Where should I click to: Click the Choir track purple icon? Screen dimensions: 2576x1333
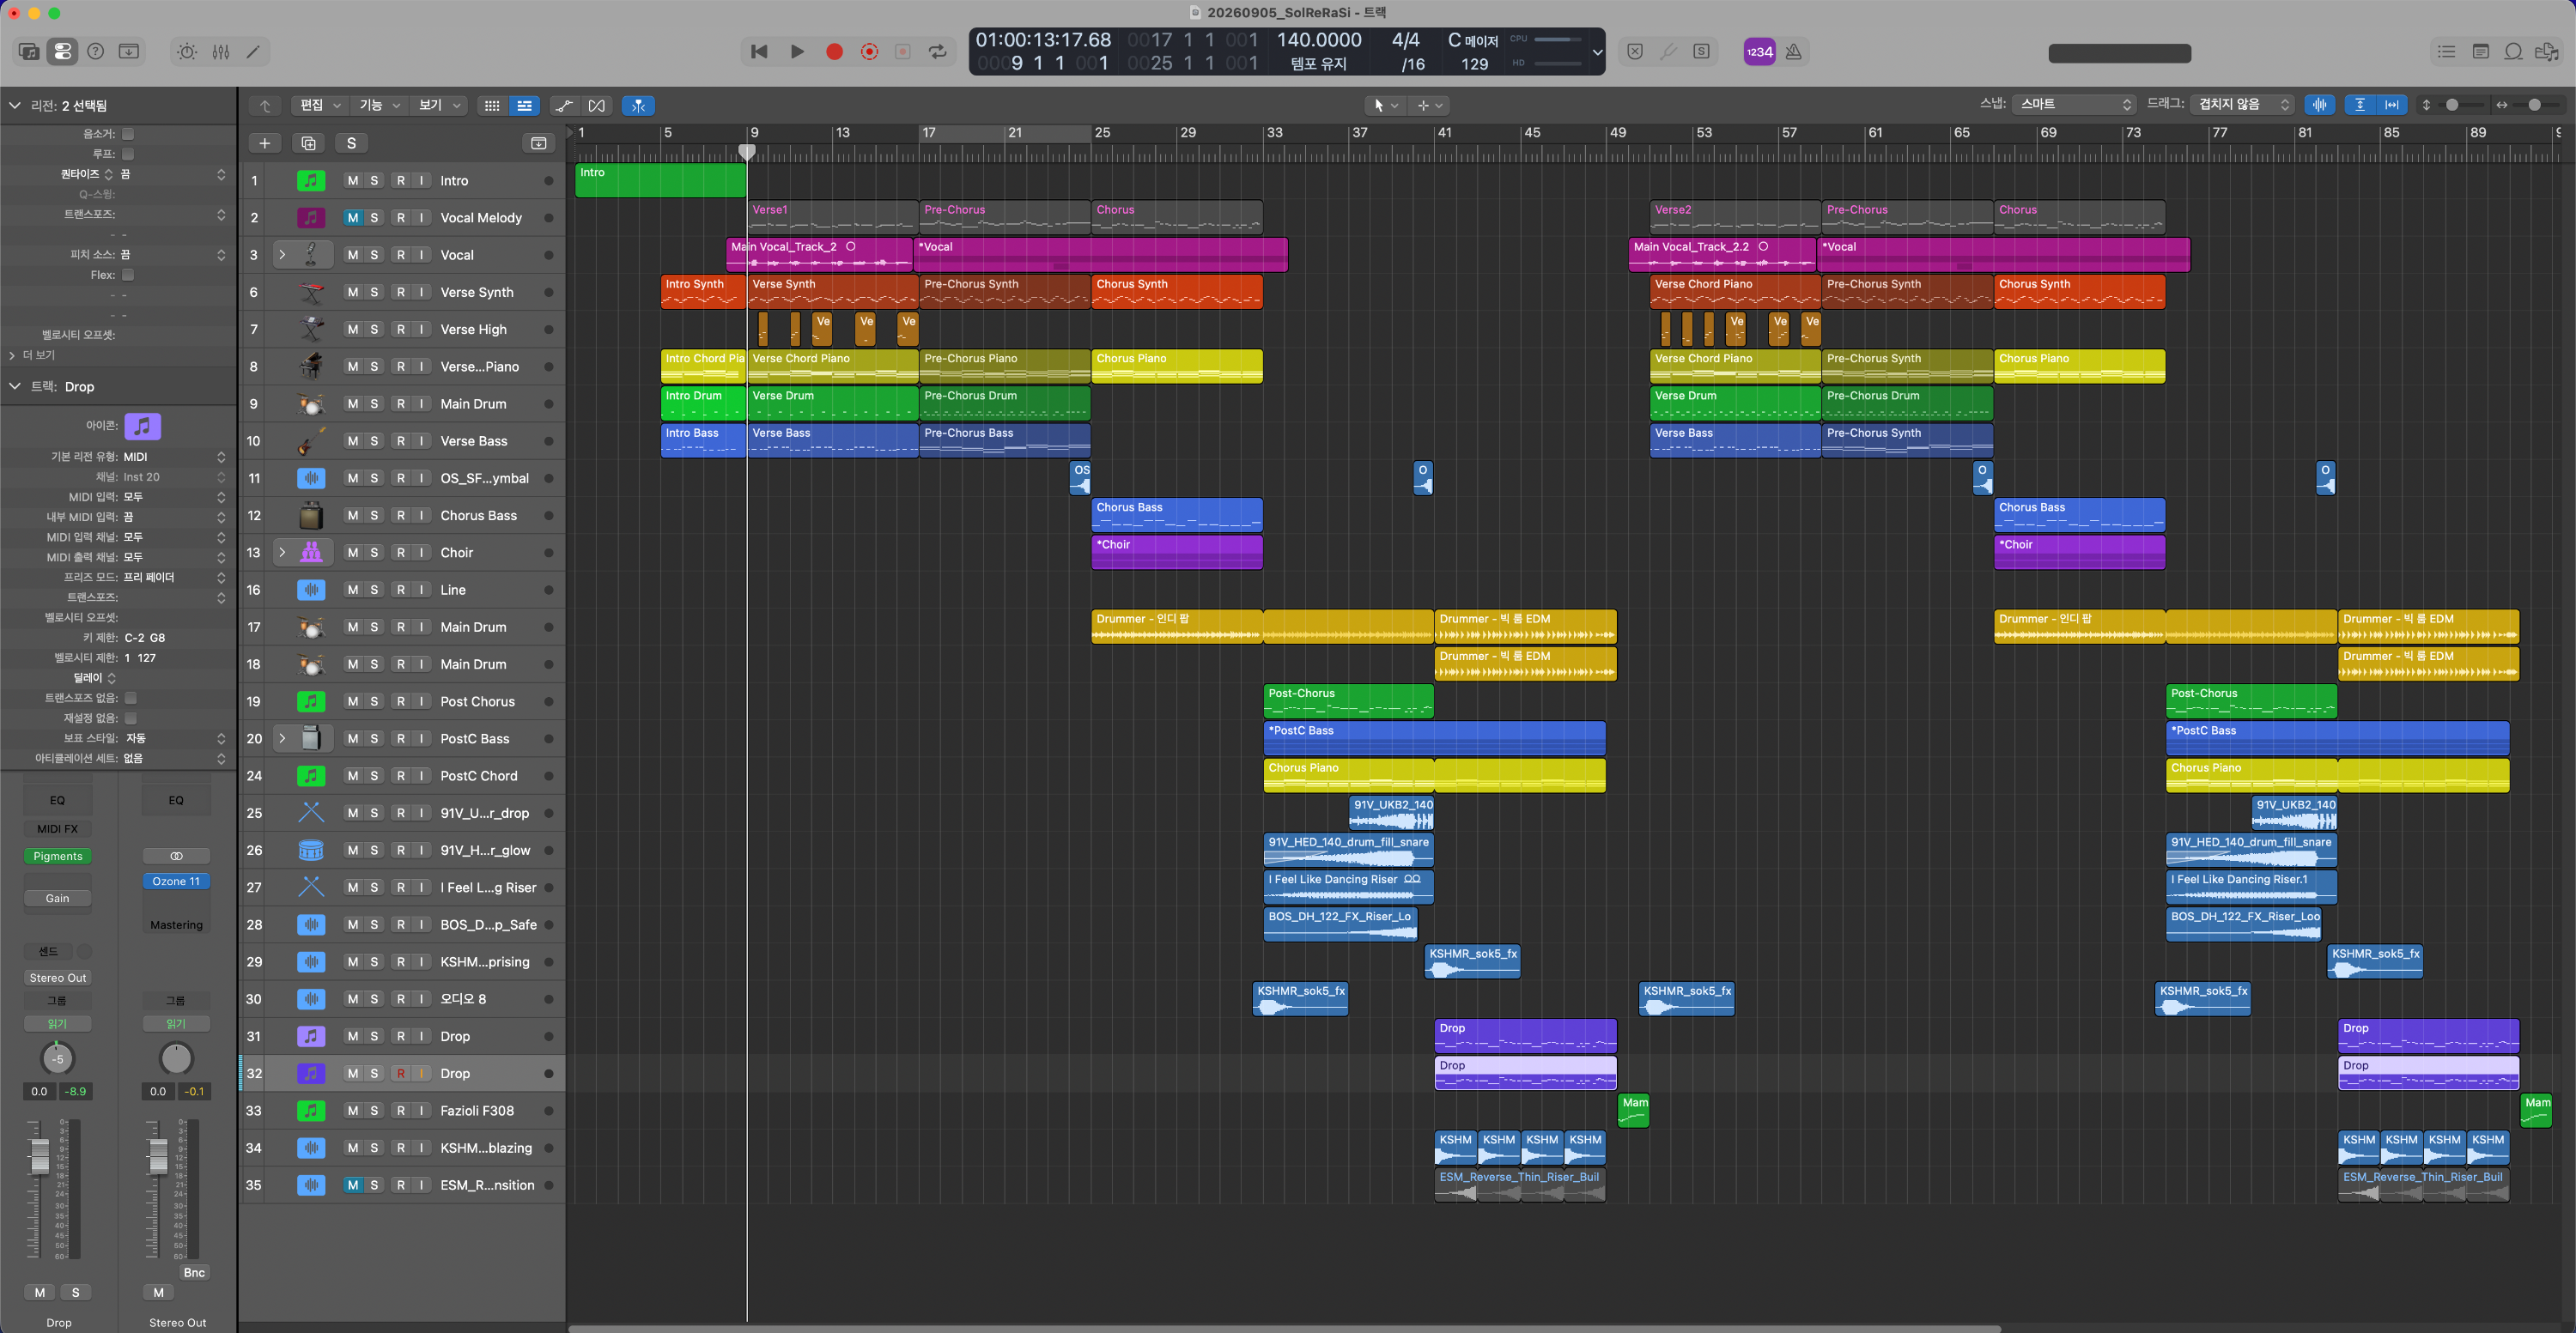[311, 553]
